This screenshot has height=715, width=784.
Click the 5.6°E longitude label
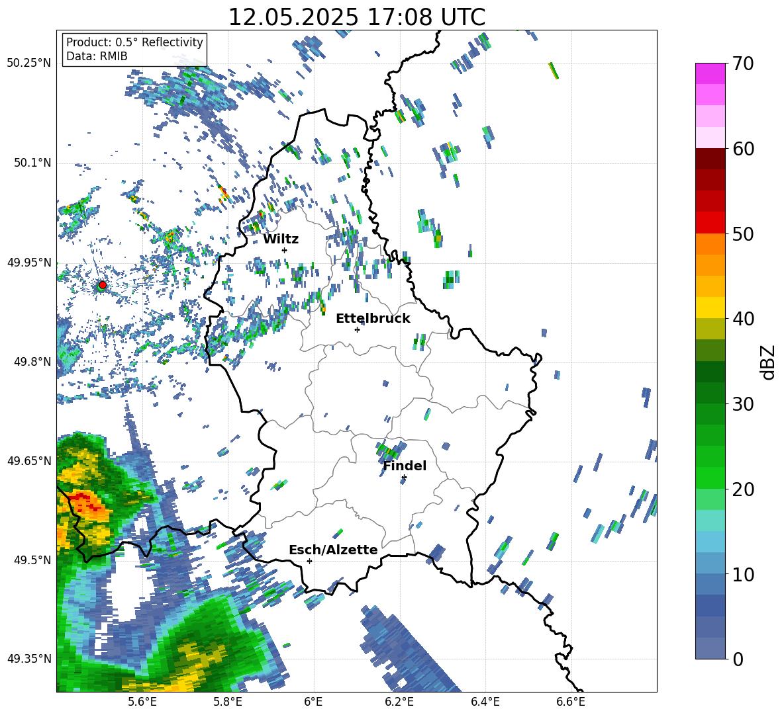tap(142, 702)
